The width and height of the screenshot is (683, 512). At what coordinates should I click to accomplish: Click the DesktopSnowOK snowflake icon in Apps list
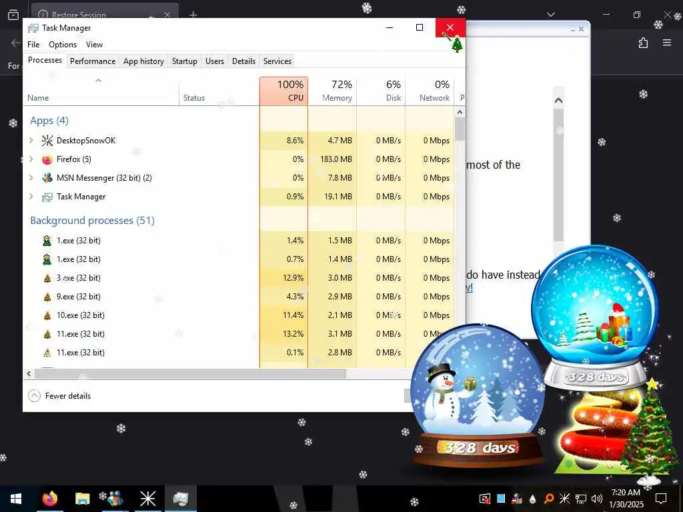pos(47,140)
